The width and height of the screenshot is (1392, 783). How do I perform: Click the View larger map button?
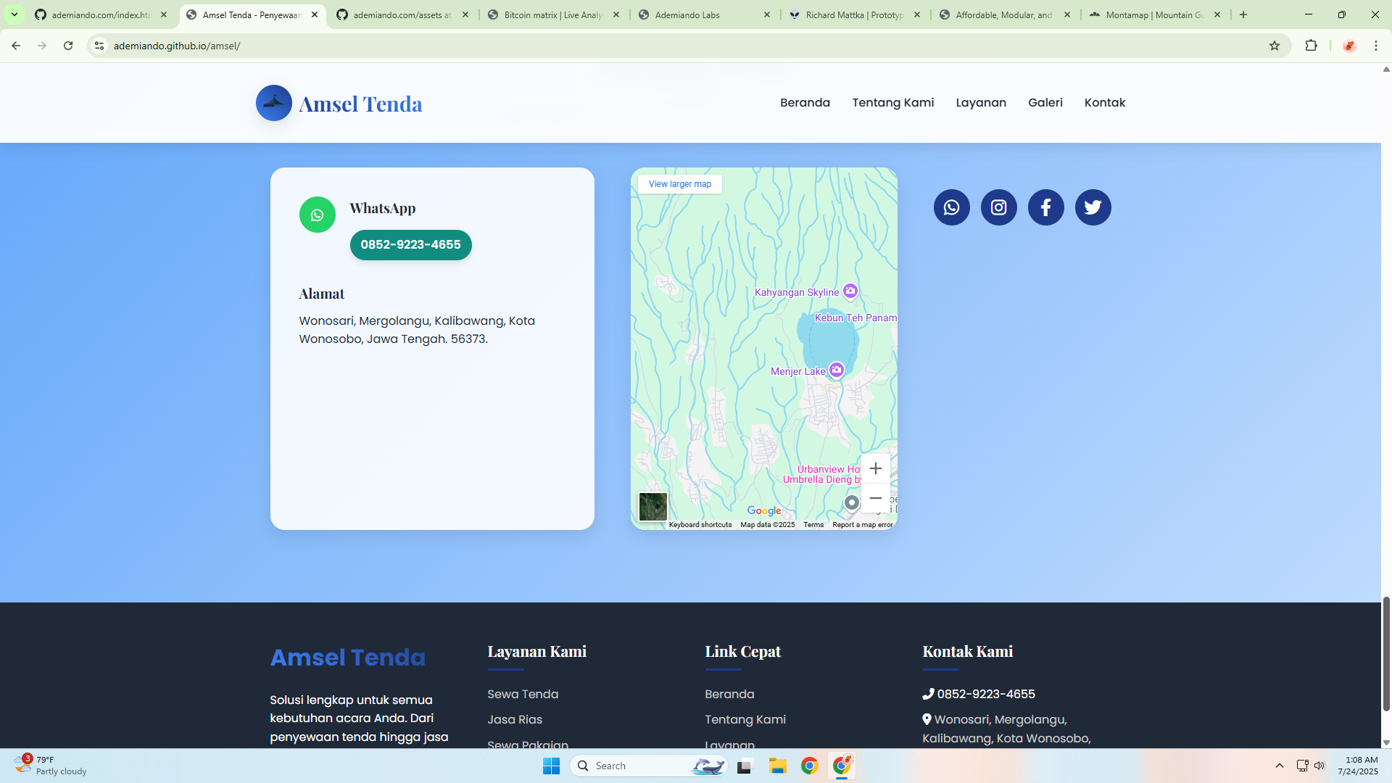pos(679,184)
